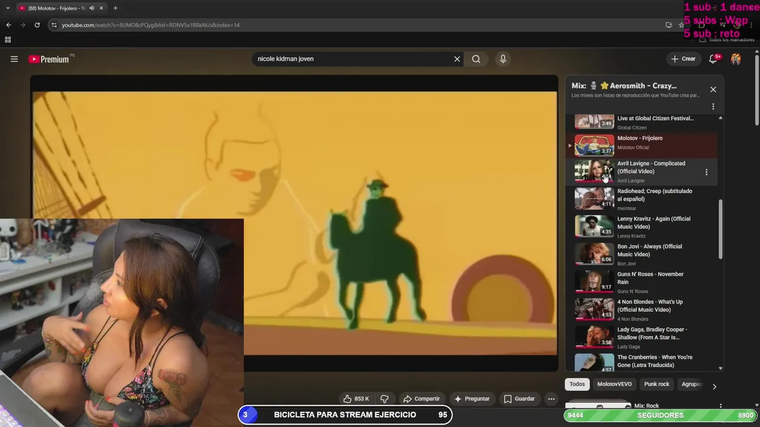Share the video via Compartir
This screenshot has height=427, width=760.
pyautogui.click(x=421, y=399)
